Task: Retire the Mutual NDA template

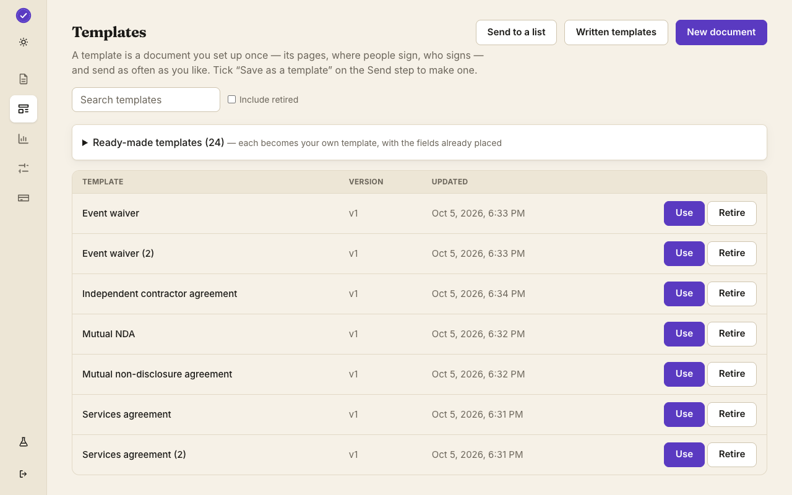Action: coord(732,334)
